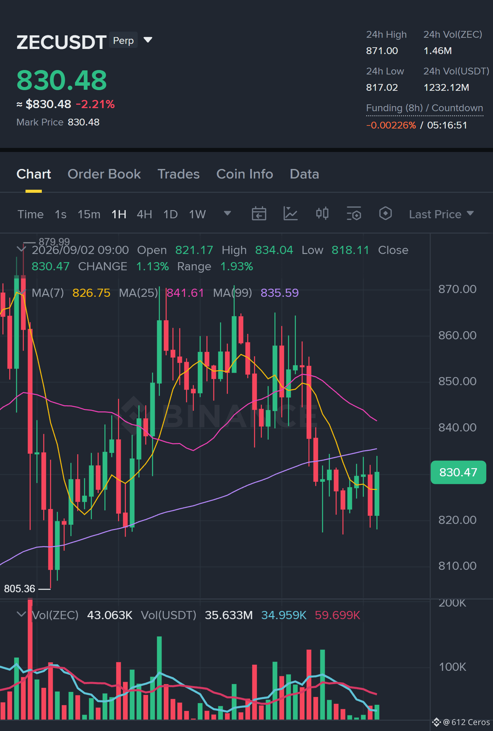Image resolution: width=493 pixels, height=731 pixels.
Task: Select the 1s timeframe
Action: pos(61,214)
